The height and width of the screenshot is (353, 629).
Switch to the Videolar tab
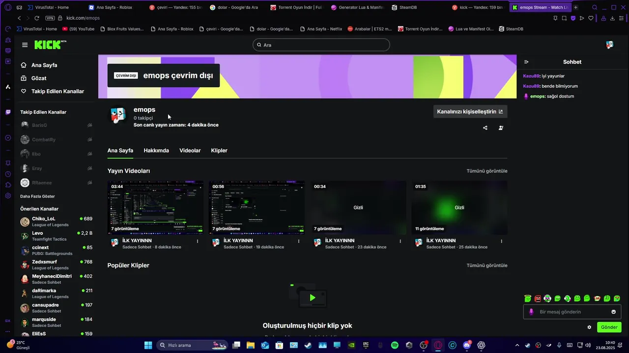(190, 151)
